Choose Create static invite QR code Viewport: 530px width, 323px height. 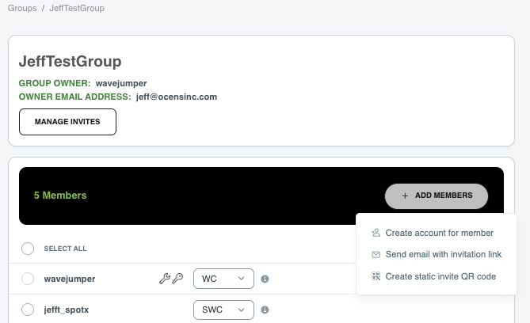pos(440,276)
